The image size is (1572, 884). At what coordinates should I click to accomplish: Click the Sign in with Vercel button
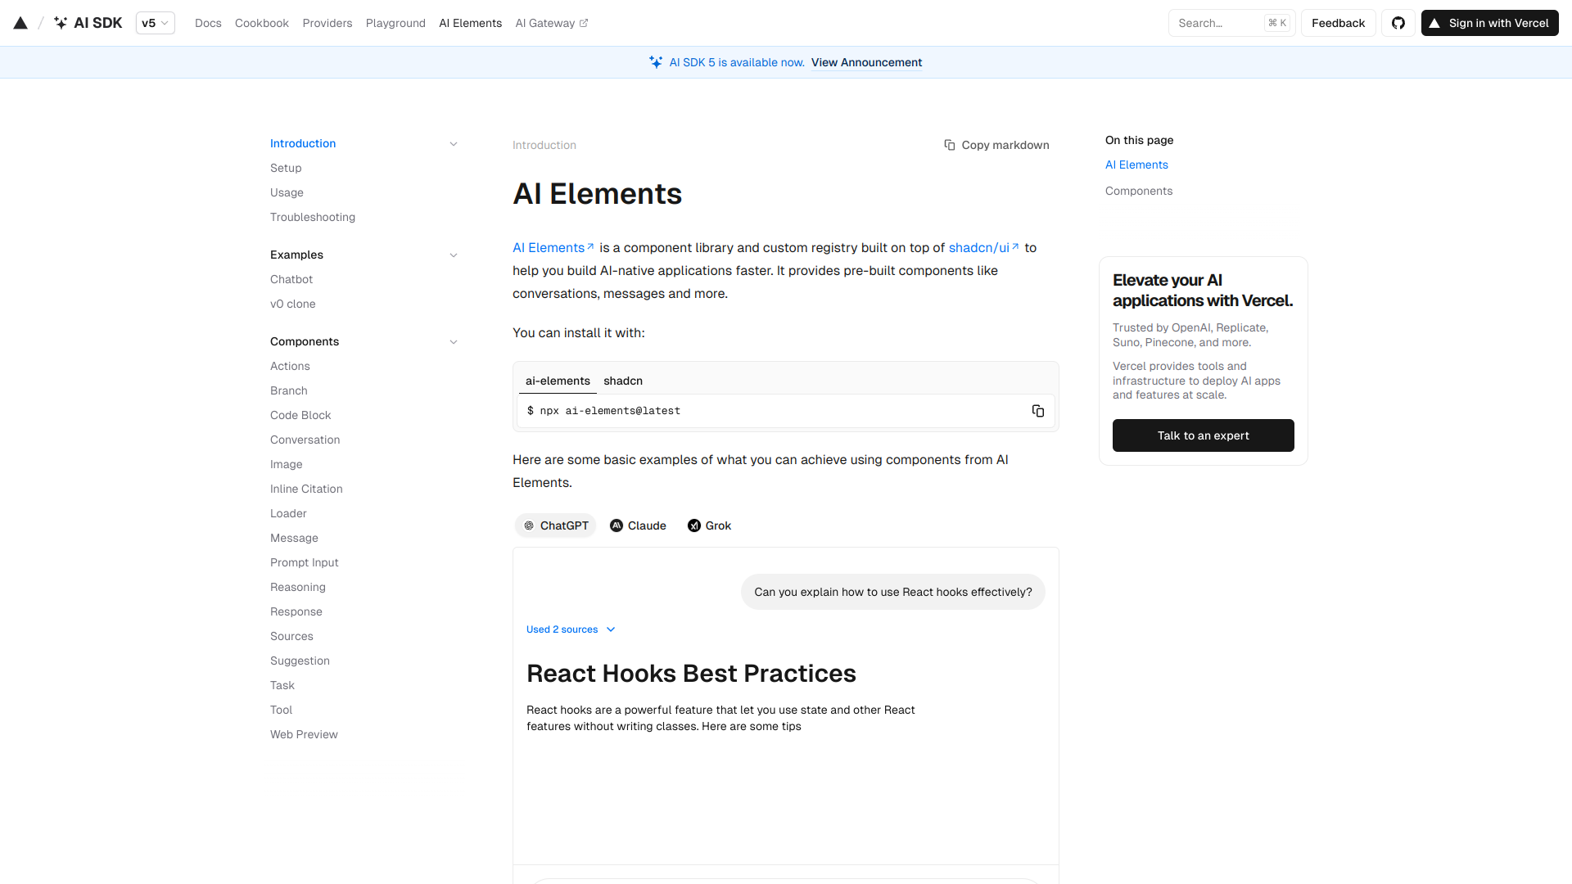[x=1489, y=23]
